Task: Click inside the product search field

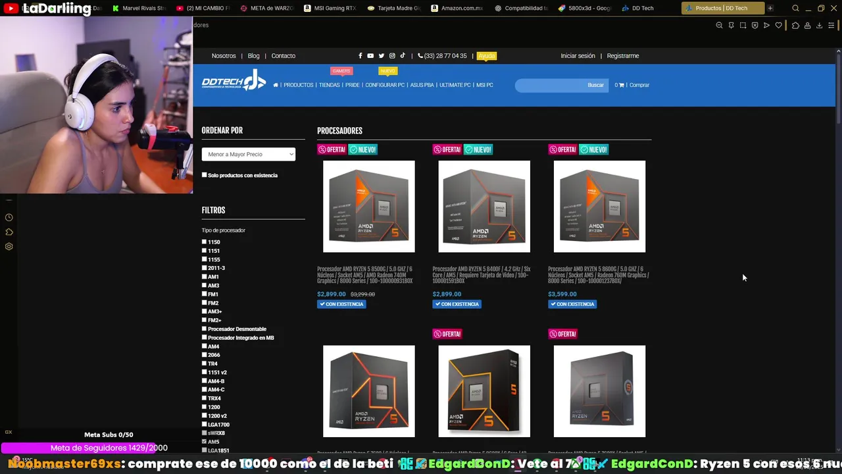Action: [x=550, y=85]
